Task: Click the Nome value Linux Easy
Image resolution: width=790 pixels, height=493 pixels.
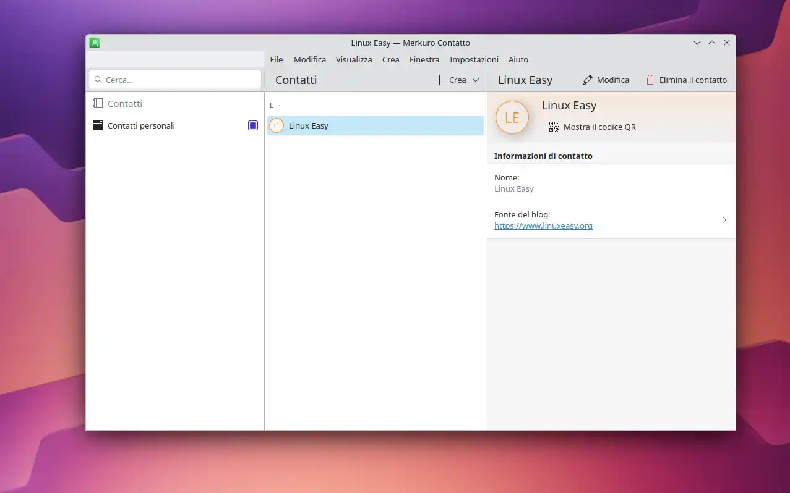Action: tap(514, 189)
